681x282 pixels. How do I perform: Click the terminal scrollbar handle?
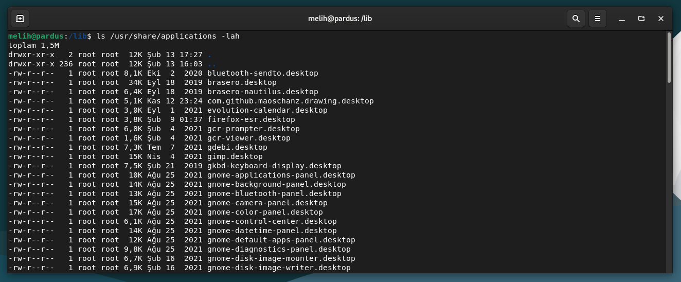tap(669, 57)
